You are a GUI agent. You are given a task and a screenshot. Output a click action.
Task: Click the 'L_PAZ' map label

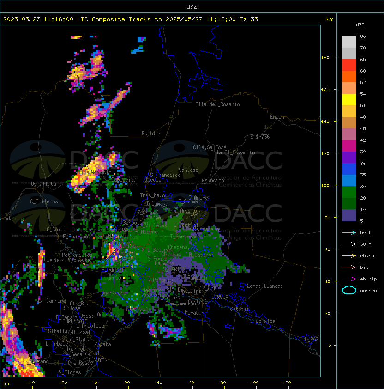tap(312, 340)
